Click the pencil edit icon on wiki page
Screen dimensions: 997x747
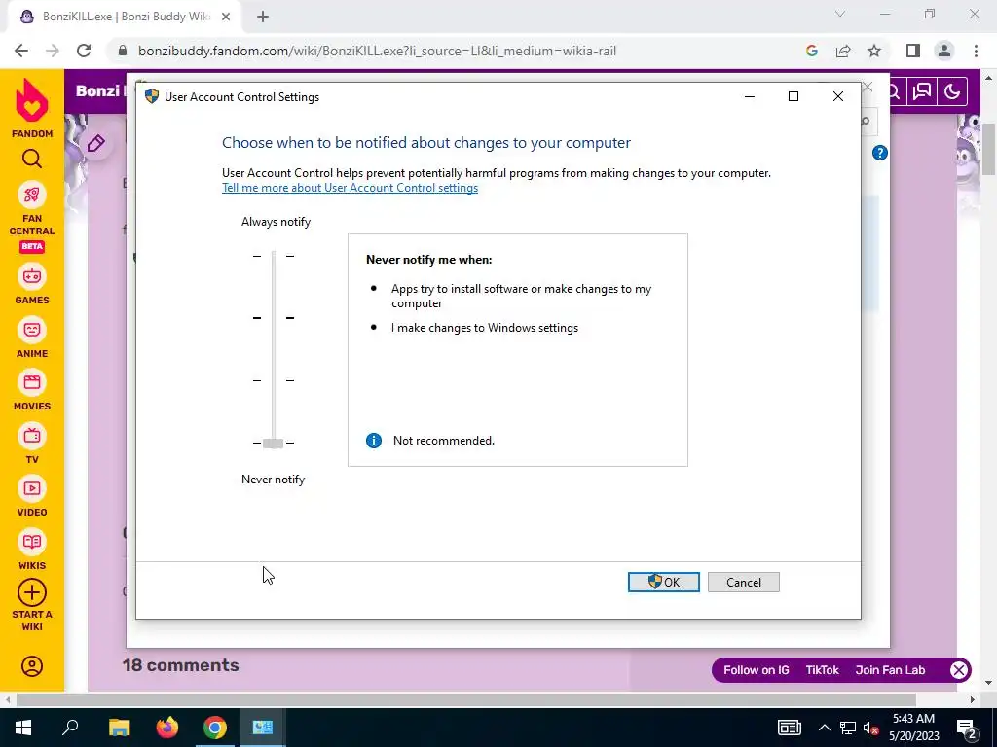click(96, 144)
